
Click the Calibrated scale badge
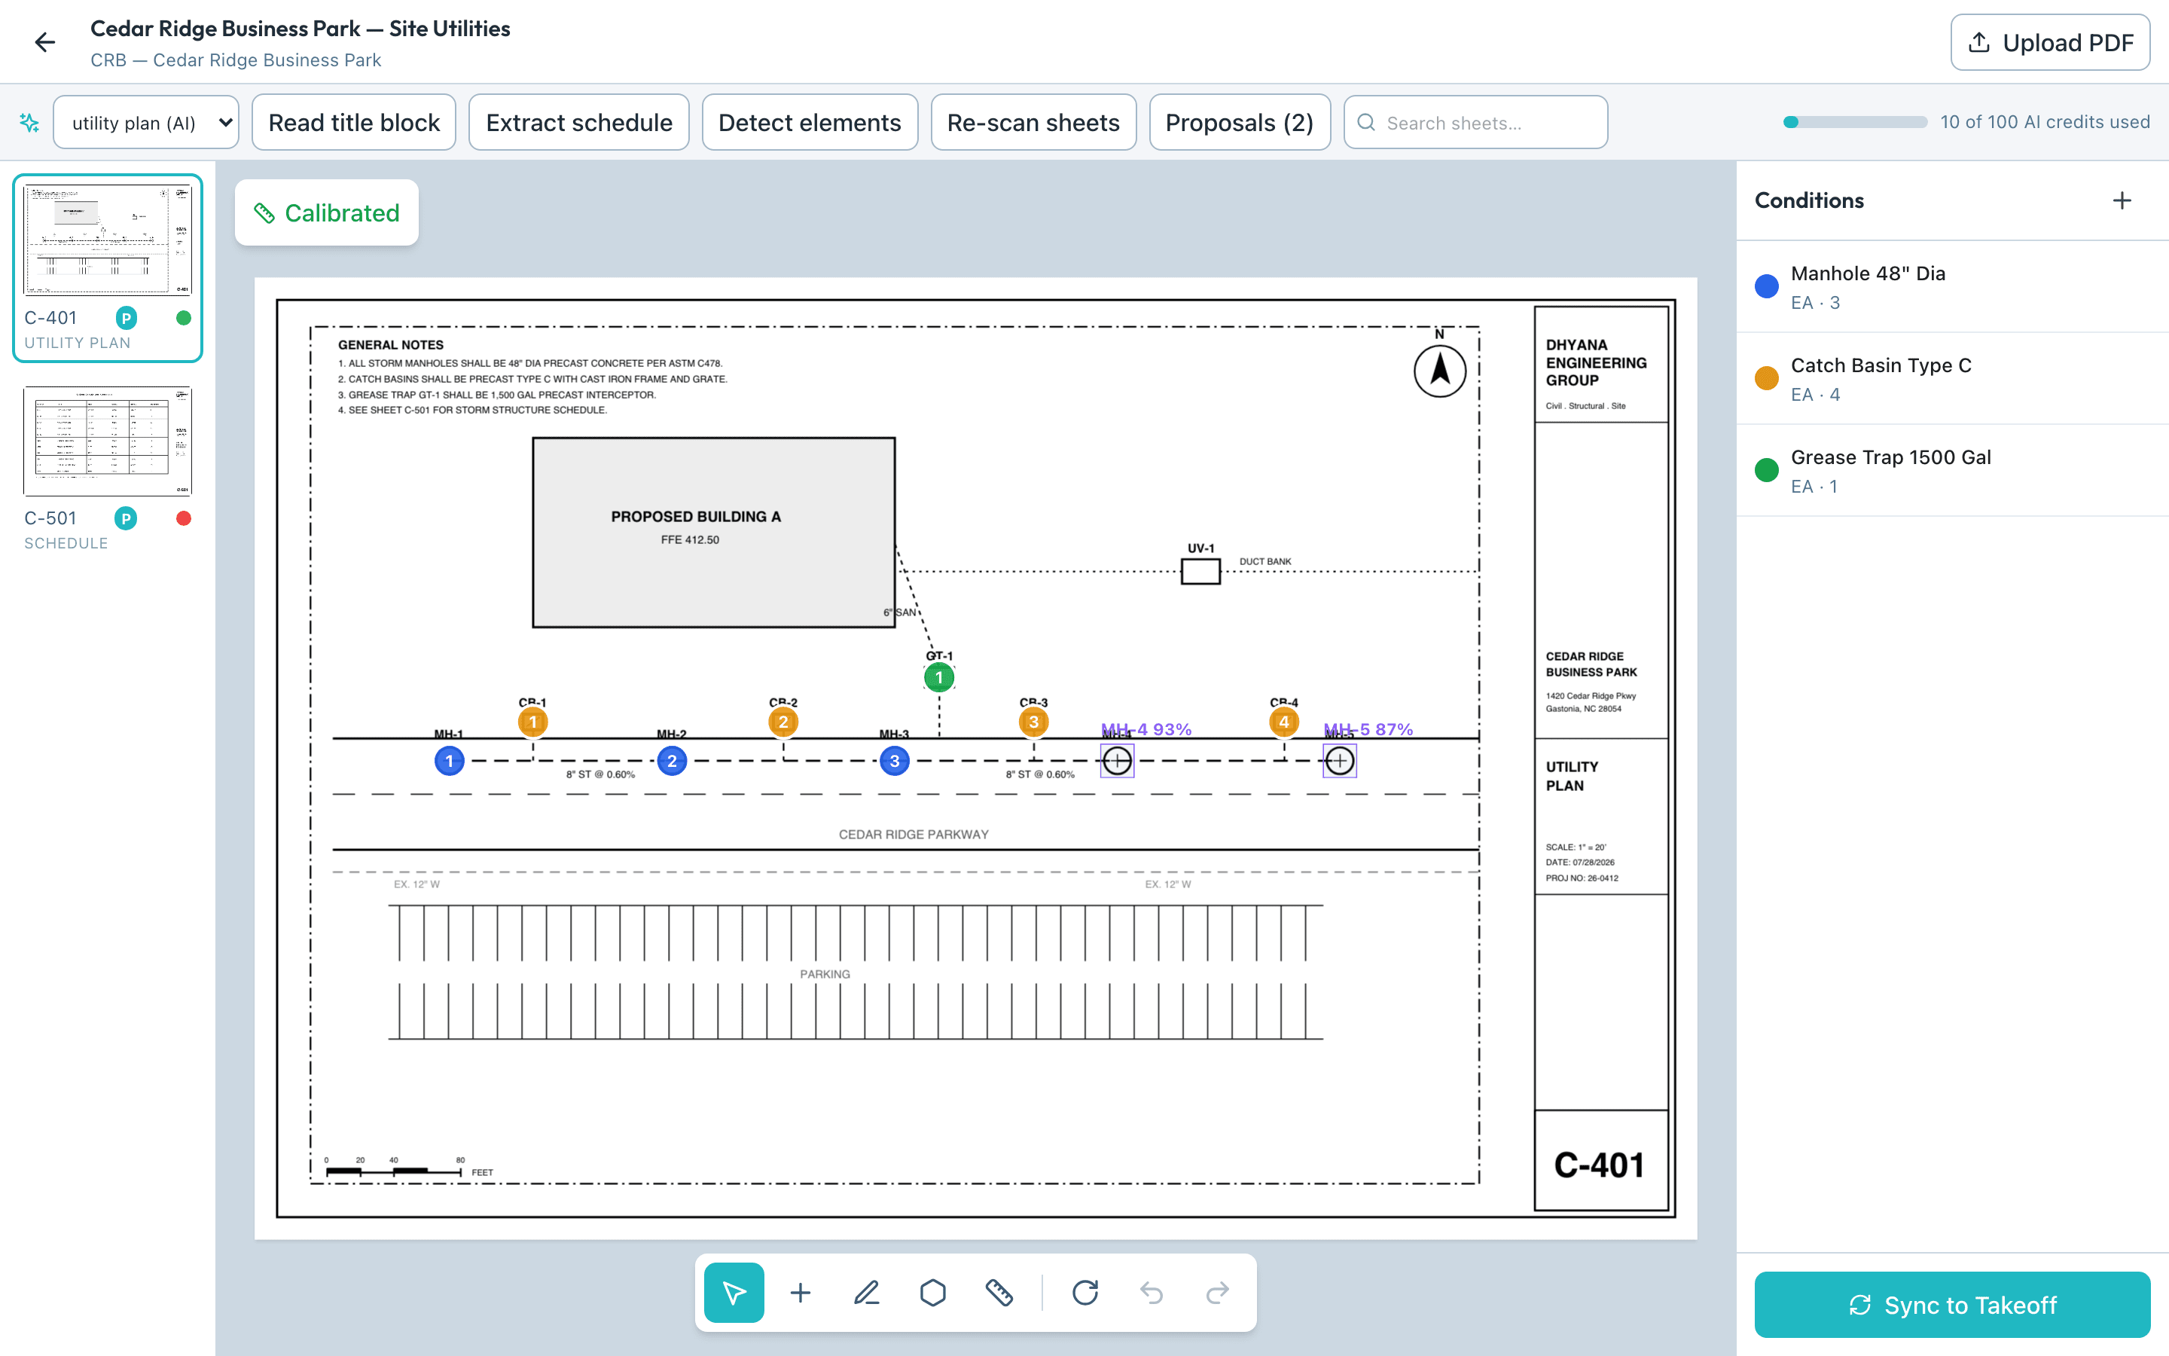(x=326, y=212)
